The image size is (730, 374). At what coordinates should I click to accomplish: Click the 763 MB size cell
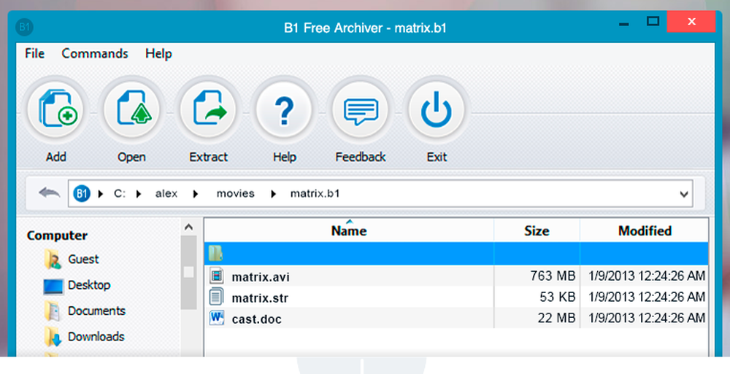click(x=553, y=276)
